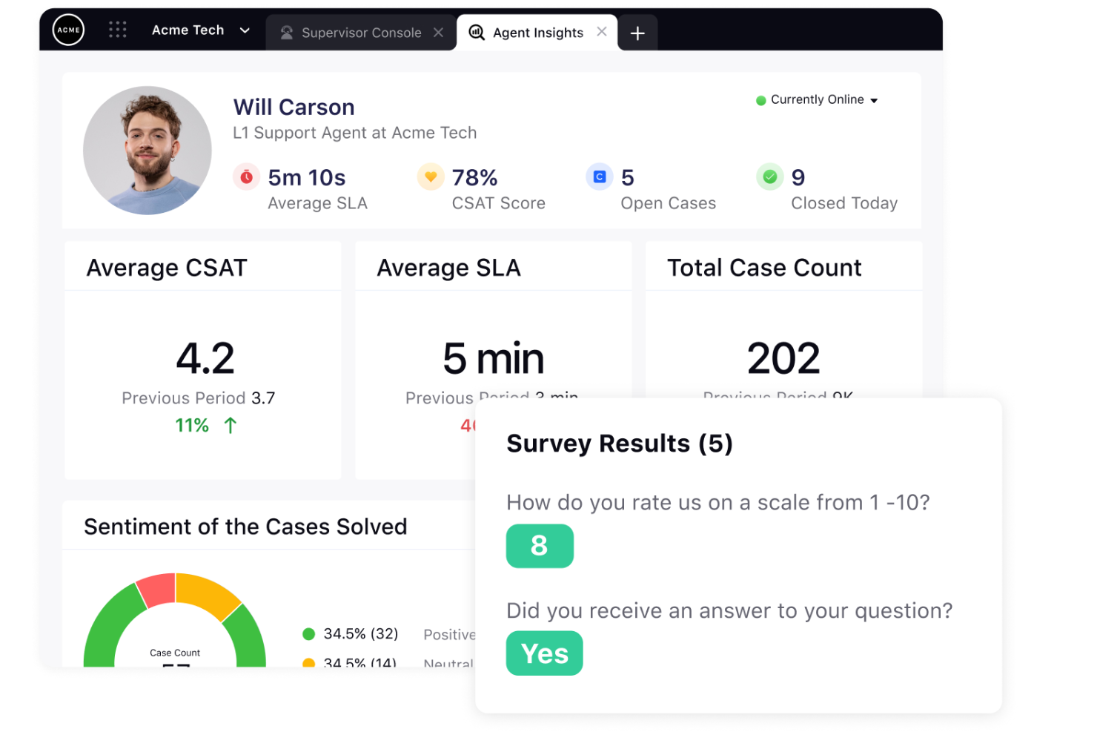Click the Survey Results (5) heading
Screen dimensions: 1097x732
620,444
